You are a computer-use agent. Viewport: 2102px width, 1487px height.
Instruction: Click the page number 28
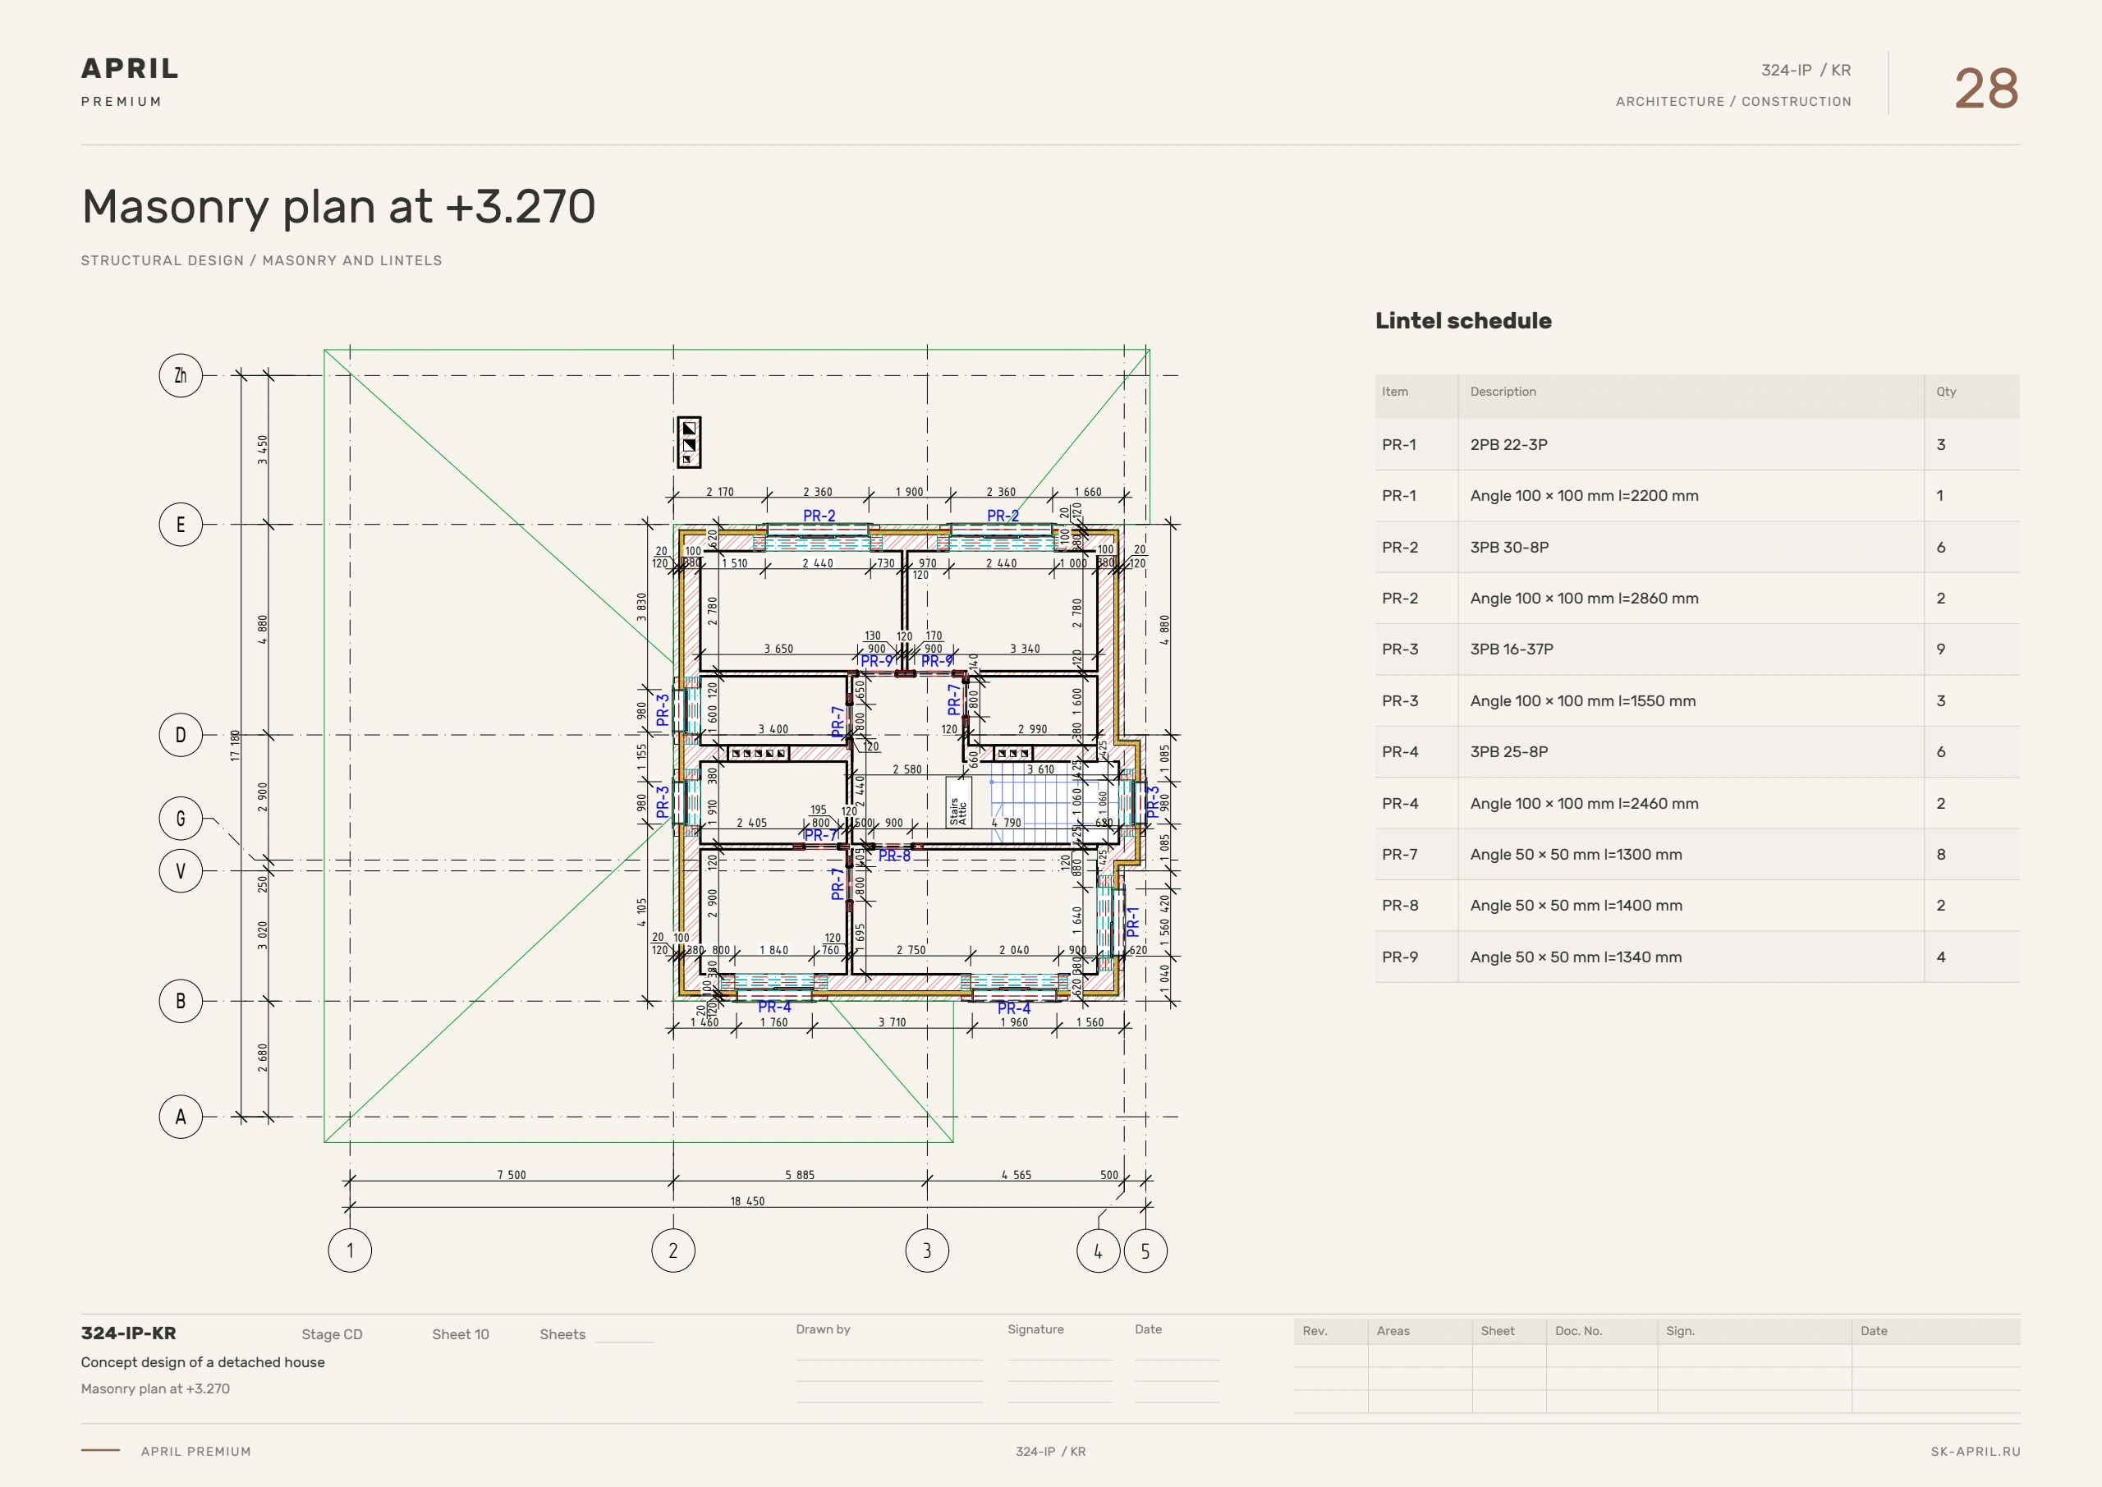pyautogui.click(x=1985, y=89)
